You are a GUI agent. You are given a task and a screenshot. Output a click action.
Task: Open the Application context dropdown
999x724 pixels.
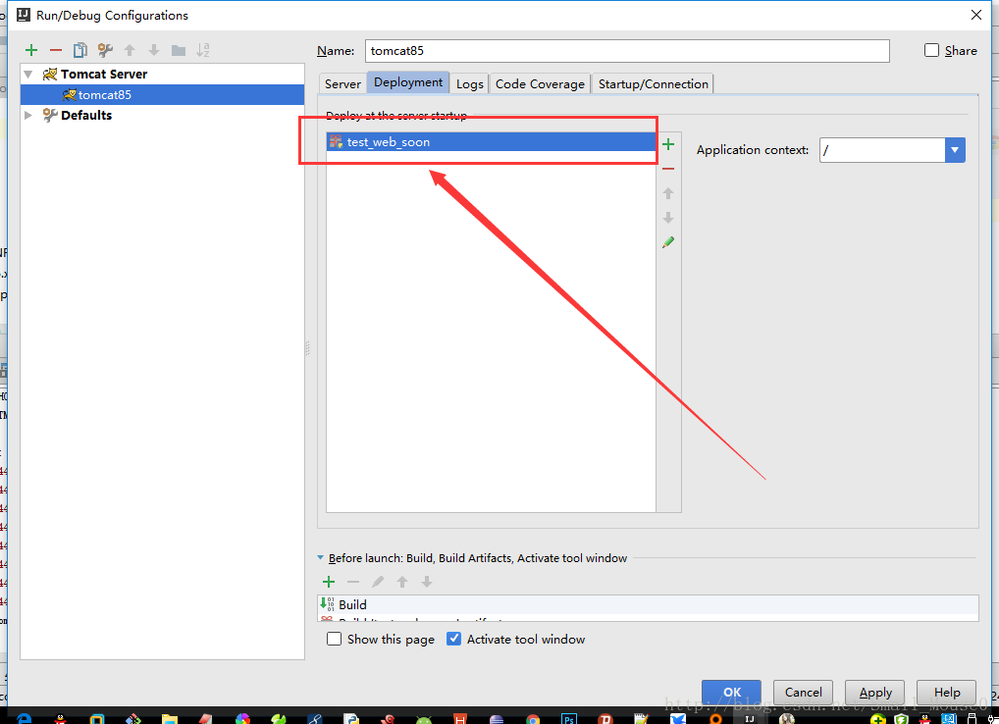[x=955, y=150]
